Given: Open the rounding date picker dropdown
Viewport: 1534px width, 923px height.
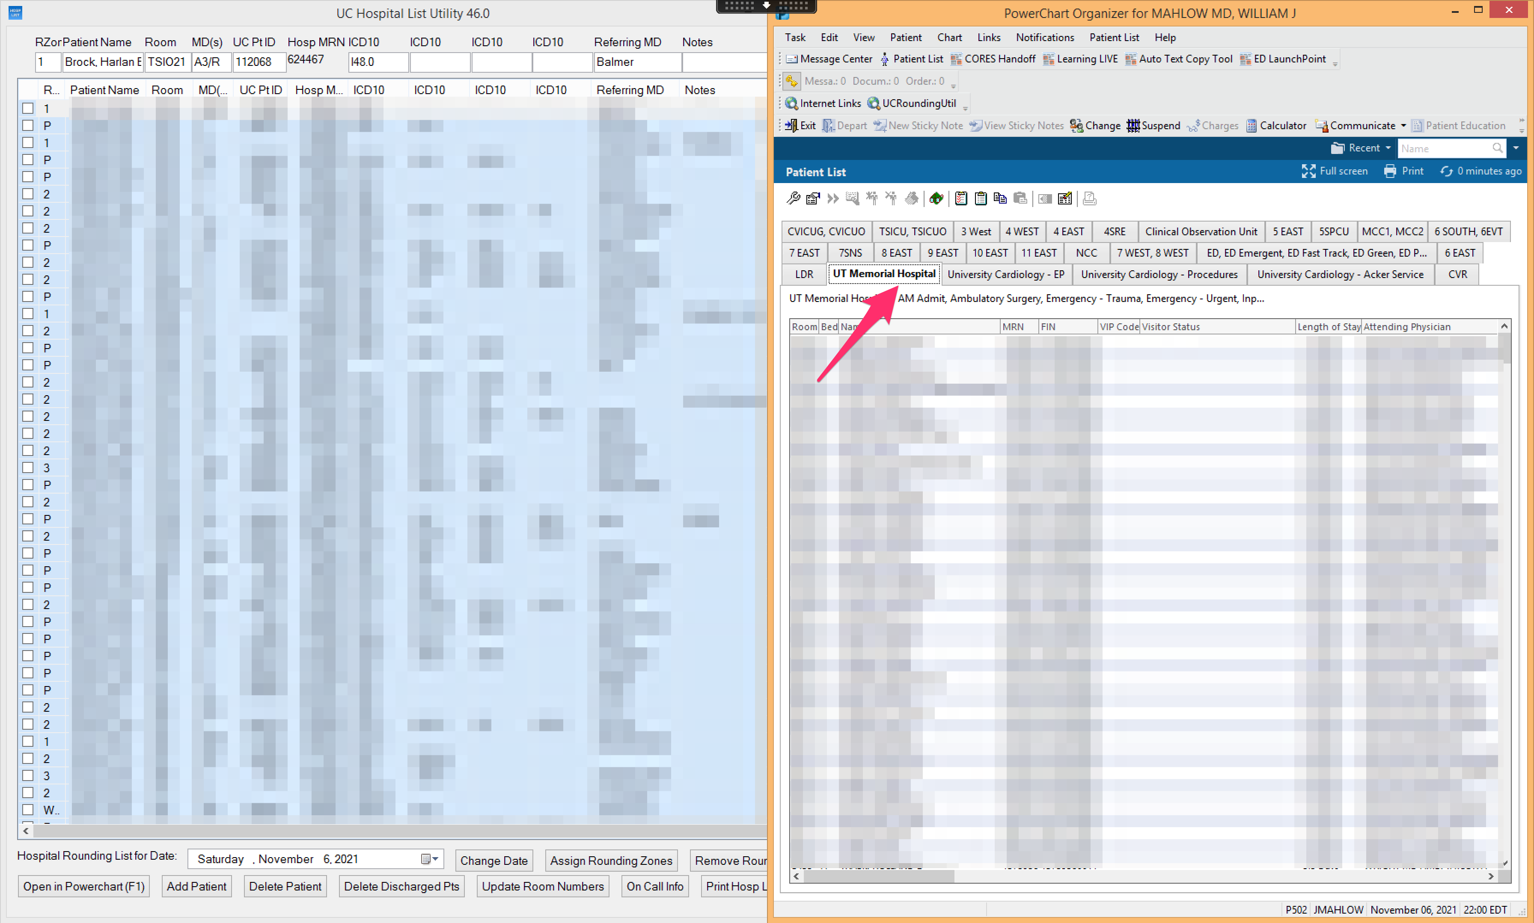Looking at the screenshot, I should (430, 859).
